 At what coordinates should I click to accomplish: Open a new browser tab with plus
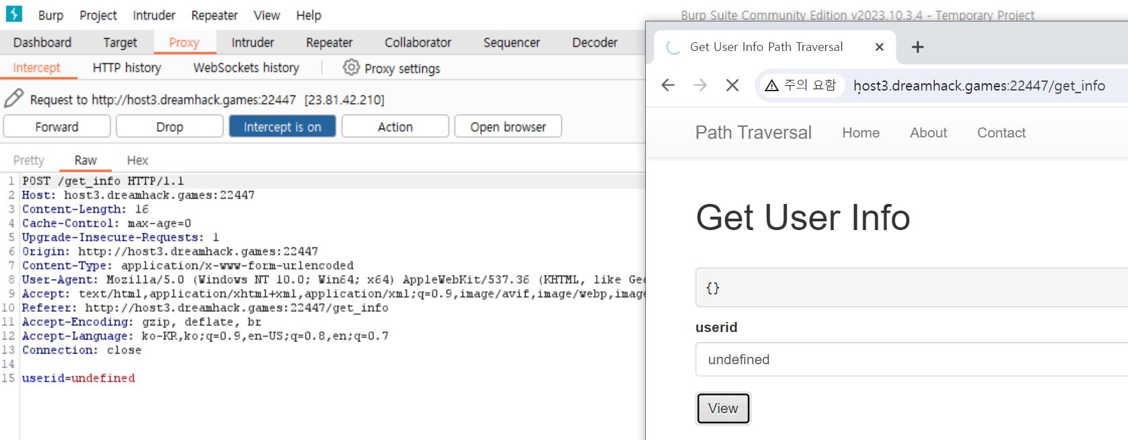[918, 47]
